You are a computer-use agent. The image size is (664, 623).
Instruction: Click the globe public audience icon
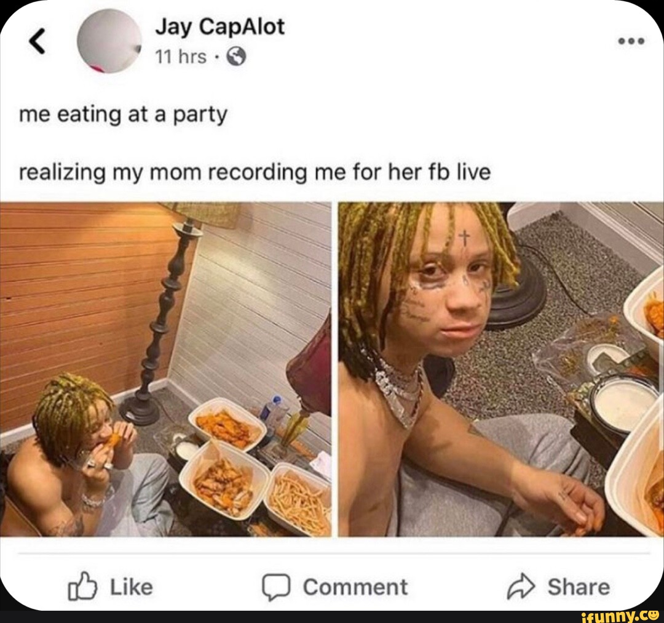237,56
